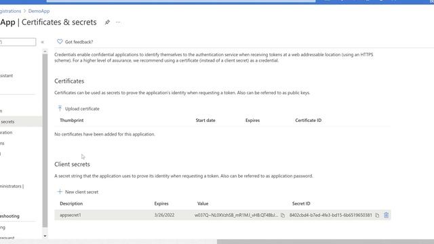Select the appsecret1 description cell
The height and width of the screenshot is (244, 434).
[71, 215]
